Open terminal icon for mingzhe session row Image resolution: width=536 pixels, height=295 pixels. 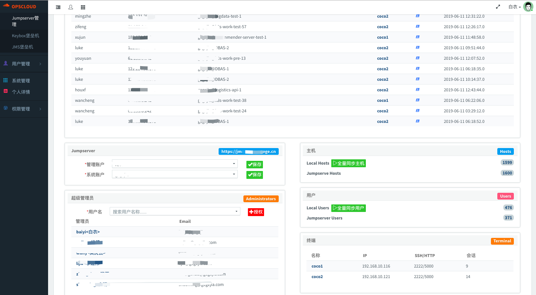coord(417,16)
